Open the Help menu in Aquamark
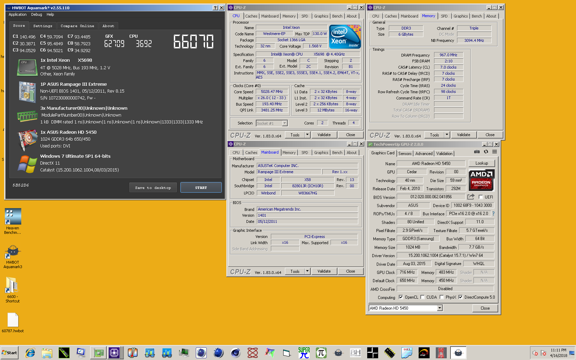 coord(50,15)
